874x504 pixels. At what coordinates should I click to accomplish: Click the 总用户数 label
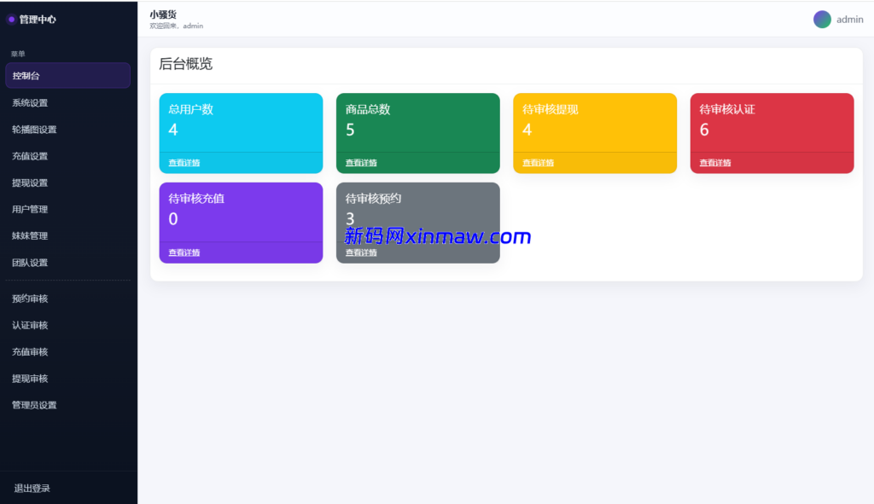[190, 109]
